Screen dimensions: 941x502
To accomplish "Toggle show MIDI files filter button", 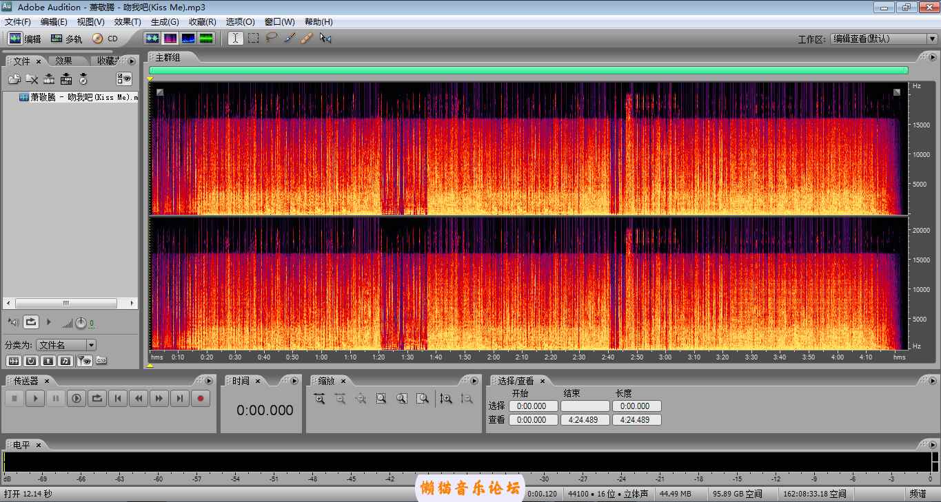I will click(65, 360).
